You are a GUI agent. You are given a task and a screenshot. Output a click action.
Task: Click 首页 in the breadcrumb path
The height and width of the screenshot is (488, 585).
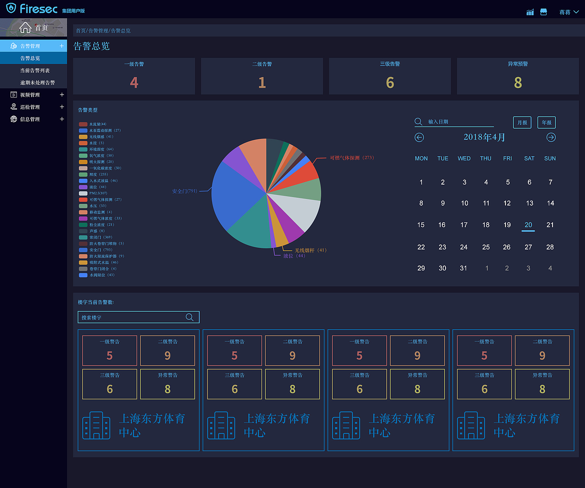tap(81, 31)
